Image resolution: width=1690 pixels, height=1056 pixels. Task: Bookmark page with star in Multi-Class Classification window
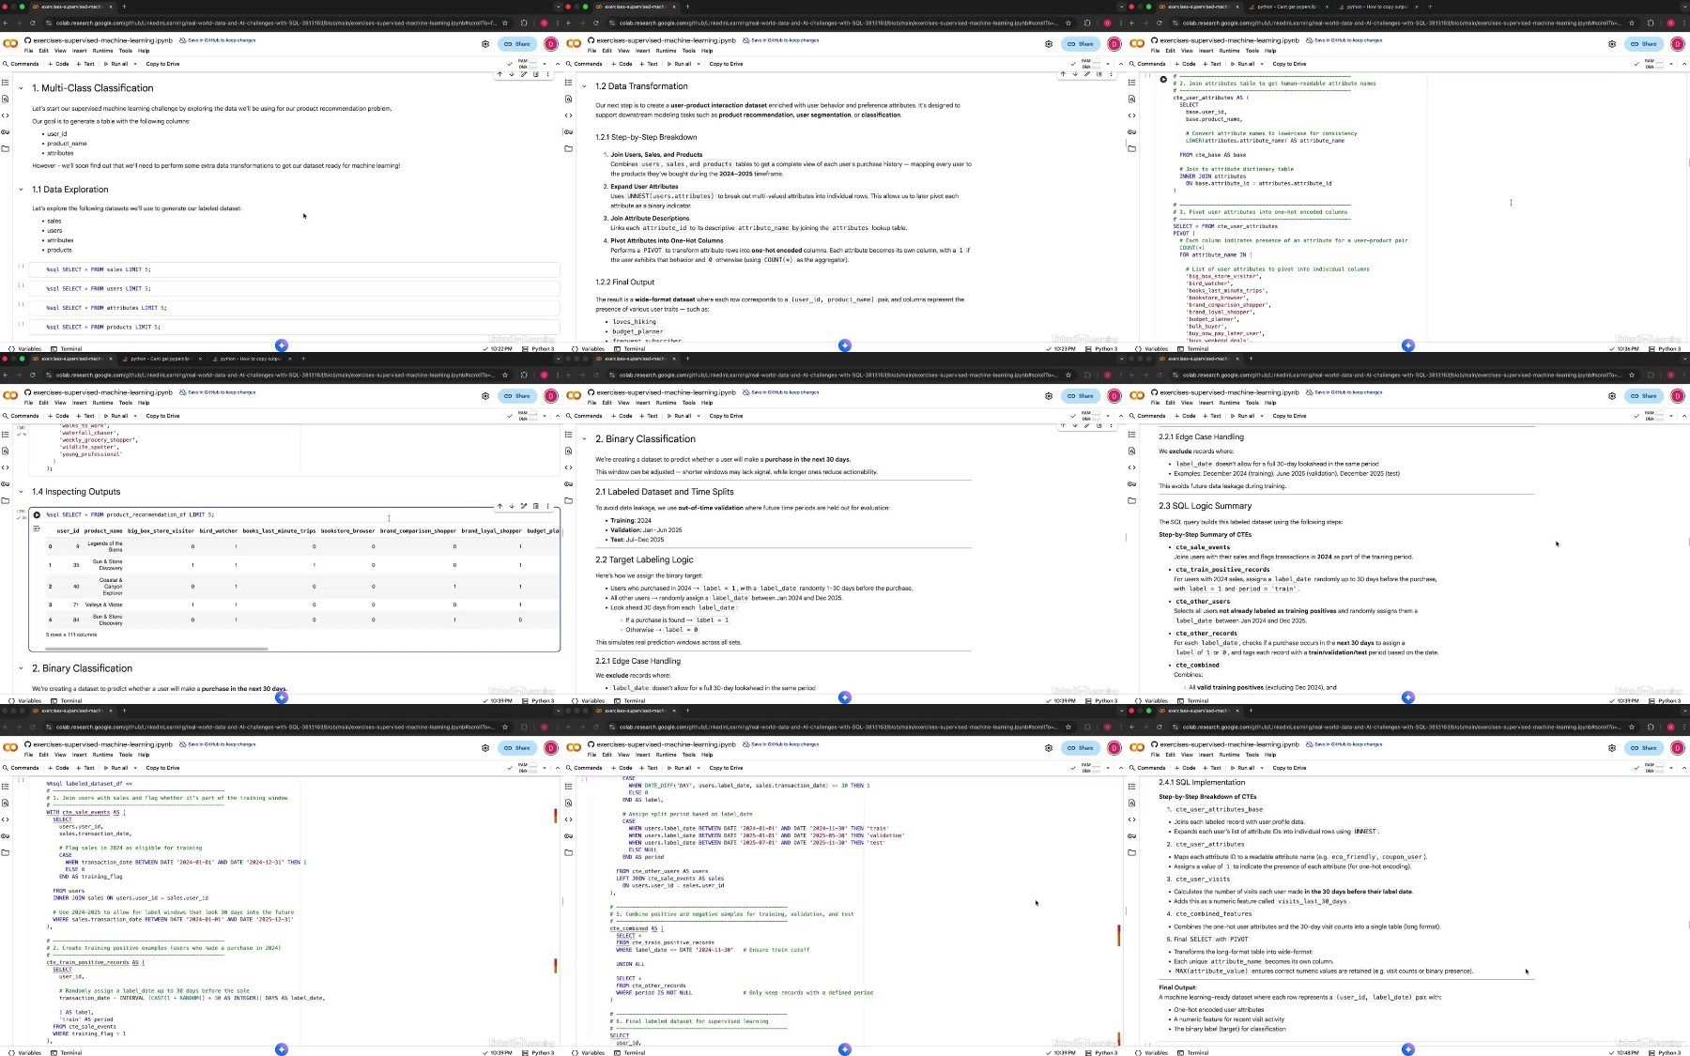point(505,23)
